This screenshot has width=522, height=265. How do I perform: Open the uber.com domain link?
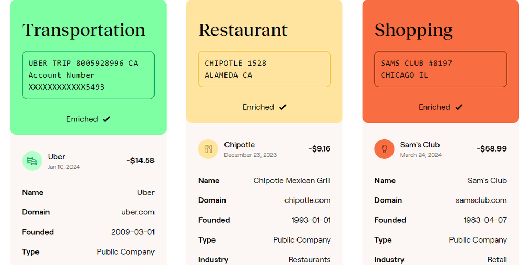click(x=138, y=212)
